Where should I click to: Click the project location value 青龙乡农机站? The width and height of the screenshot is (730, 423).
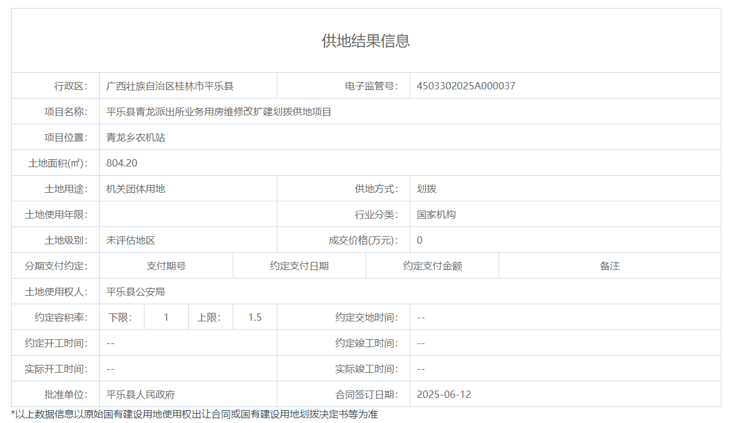click(x=135, y=137)
